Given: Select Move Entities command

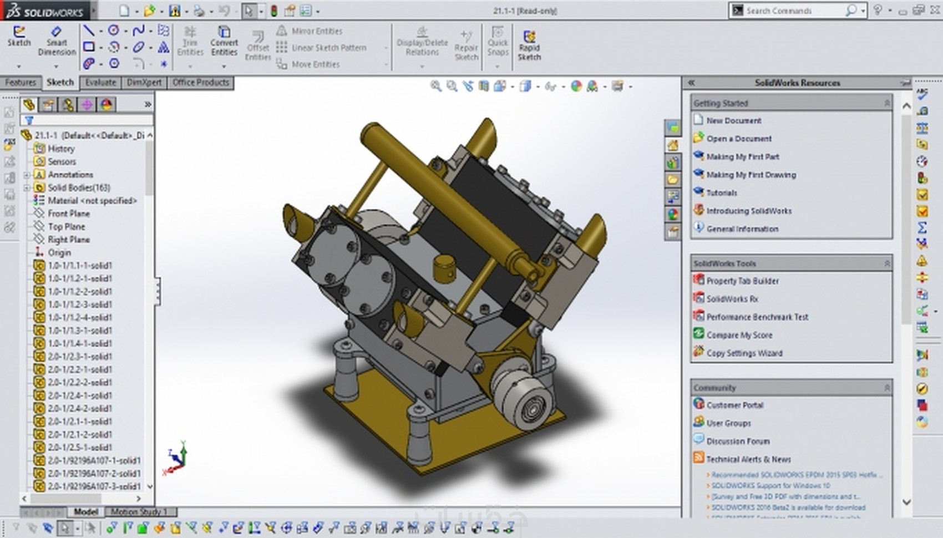Looking at the screenshot, I should click(308, 64).
